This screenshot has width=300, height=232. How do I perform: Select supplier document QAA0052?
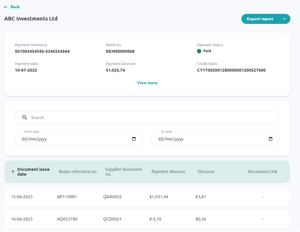[112, 197]
